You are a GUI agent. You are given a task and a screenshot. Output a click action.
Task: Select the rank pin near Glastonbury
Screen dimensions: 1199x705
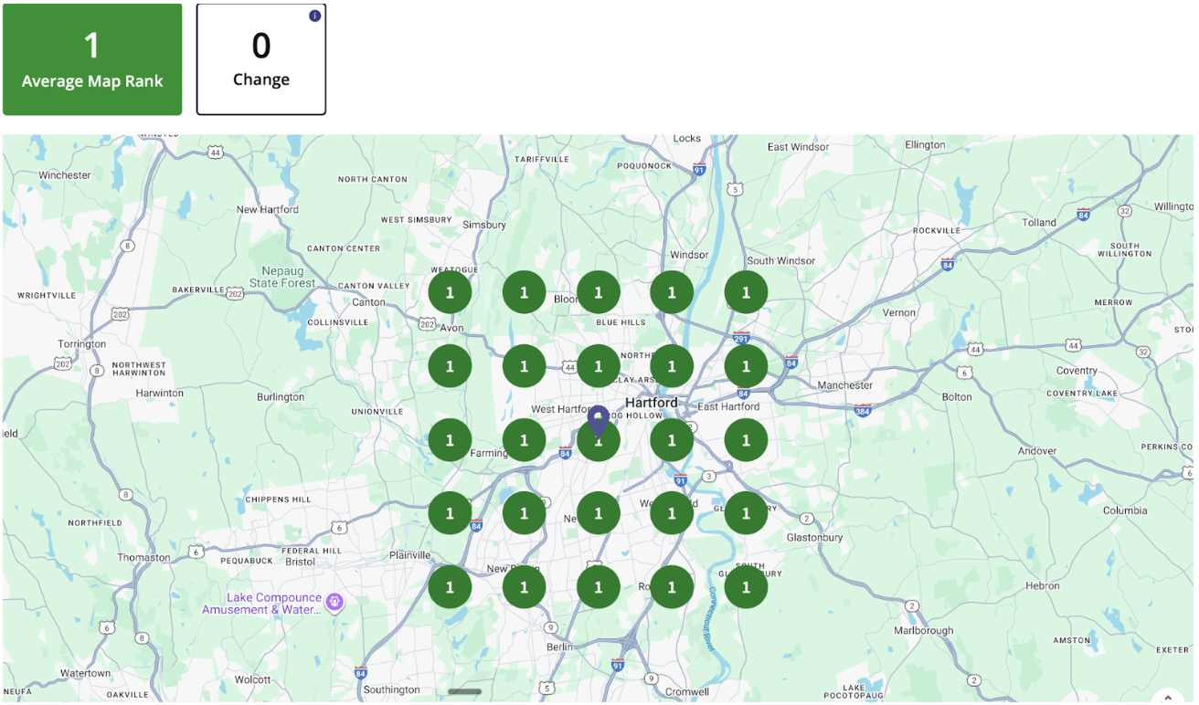pyautogui.click(x=746, y=512)
